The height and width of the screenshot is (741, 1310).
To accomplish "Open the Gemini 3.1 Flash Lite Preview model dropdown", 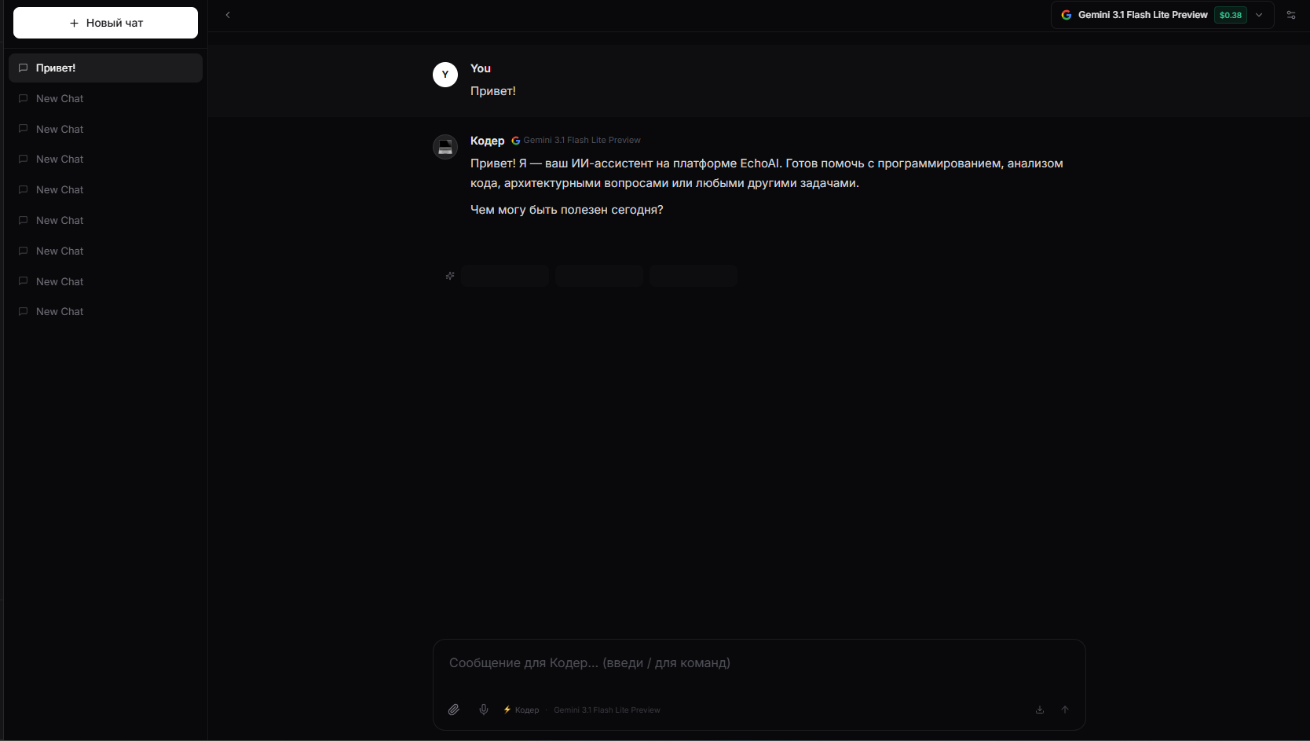I will 1142,15.
